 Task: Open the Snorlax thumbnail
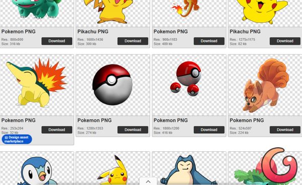pyautogui.click(x=189, y=168)
